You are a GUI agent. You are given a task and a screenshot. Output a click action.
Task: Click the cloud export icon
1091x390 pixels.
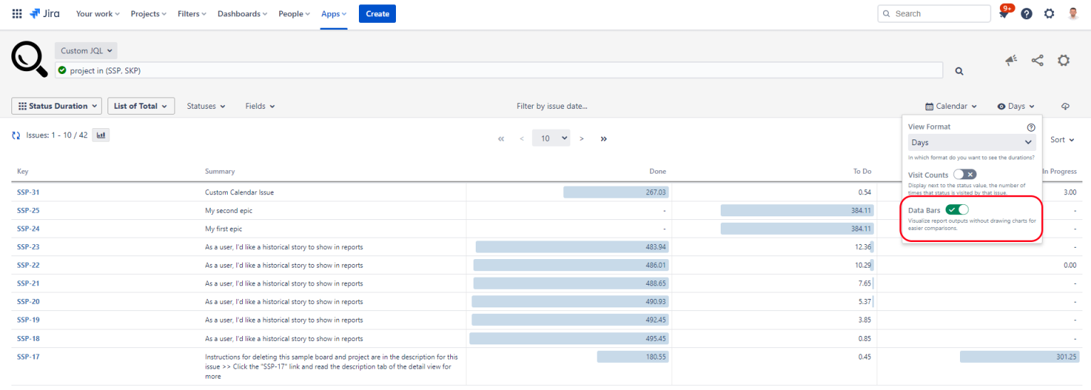[1065, 106]
